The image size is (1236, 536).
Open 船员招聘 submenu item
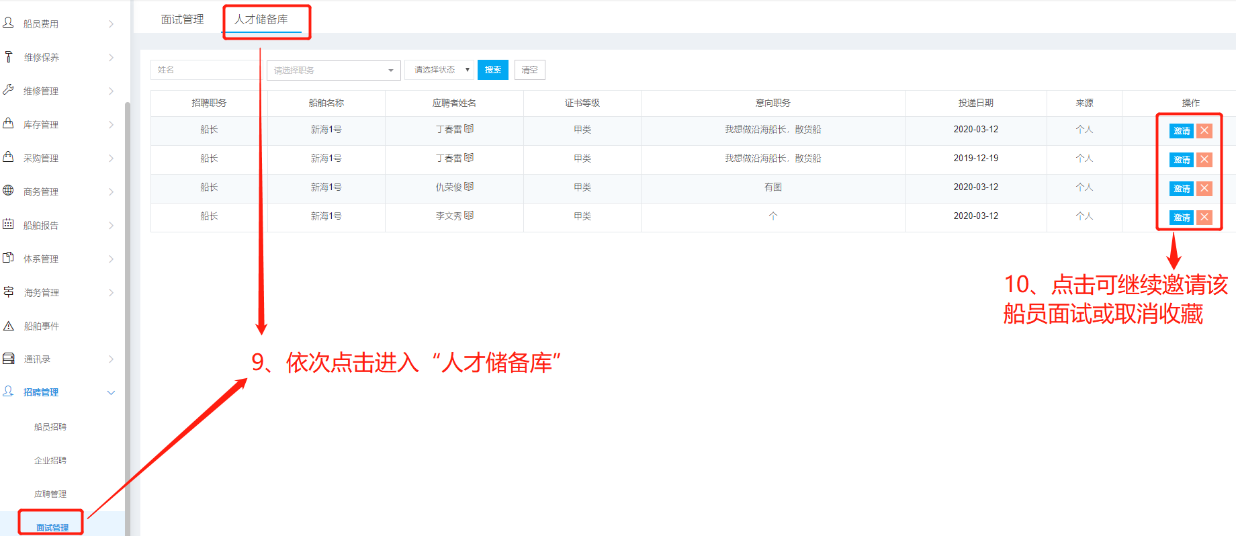[x=50, y=427]
